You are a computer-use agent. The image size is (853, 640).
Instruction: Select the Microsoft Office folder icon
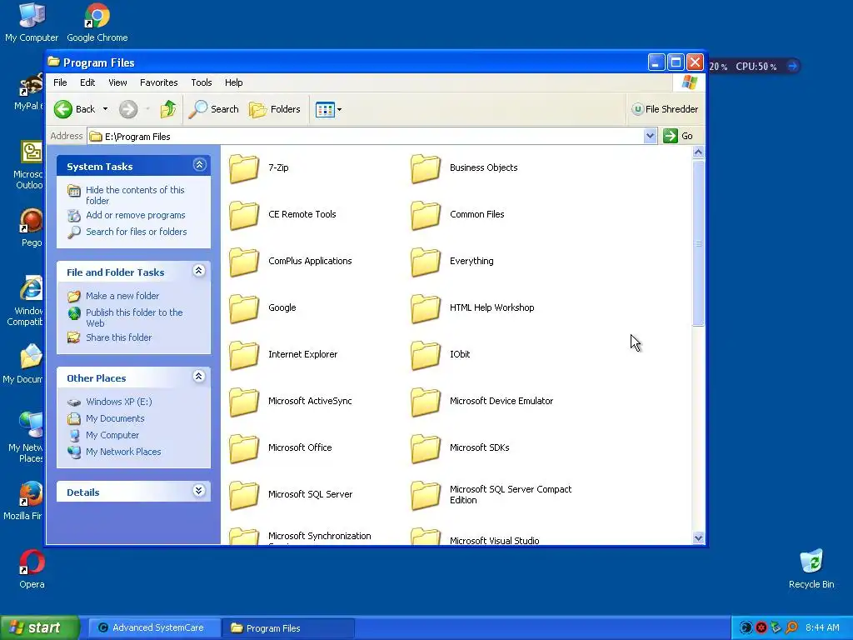pos(244,448)
